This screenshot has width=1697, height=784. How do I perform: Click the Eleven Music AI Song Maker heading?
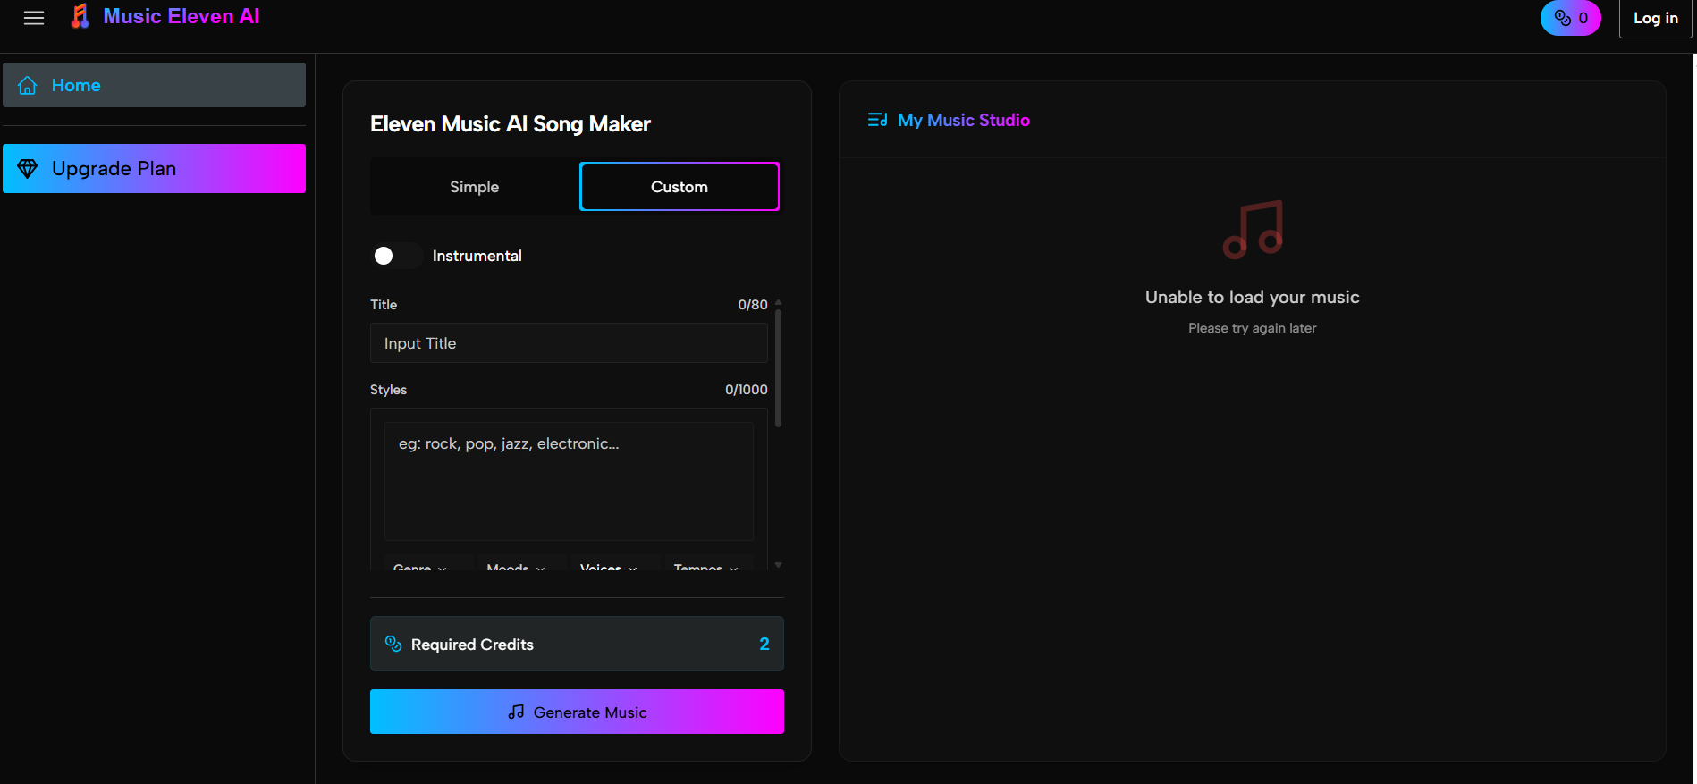tap(511, 124)
